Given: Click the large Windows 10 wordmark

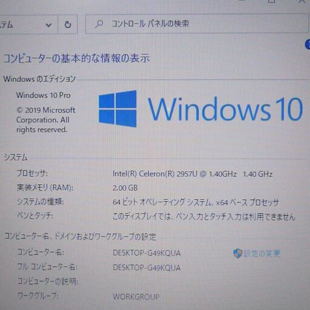Looking at the screenshot, I should [225, 109].
